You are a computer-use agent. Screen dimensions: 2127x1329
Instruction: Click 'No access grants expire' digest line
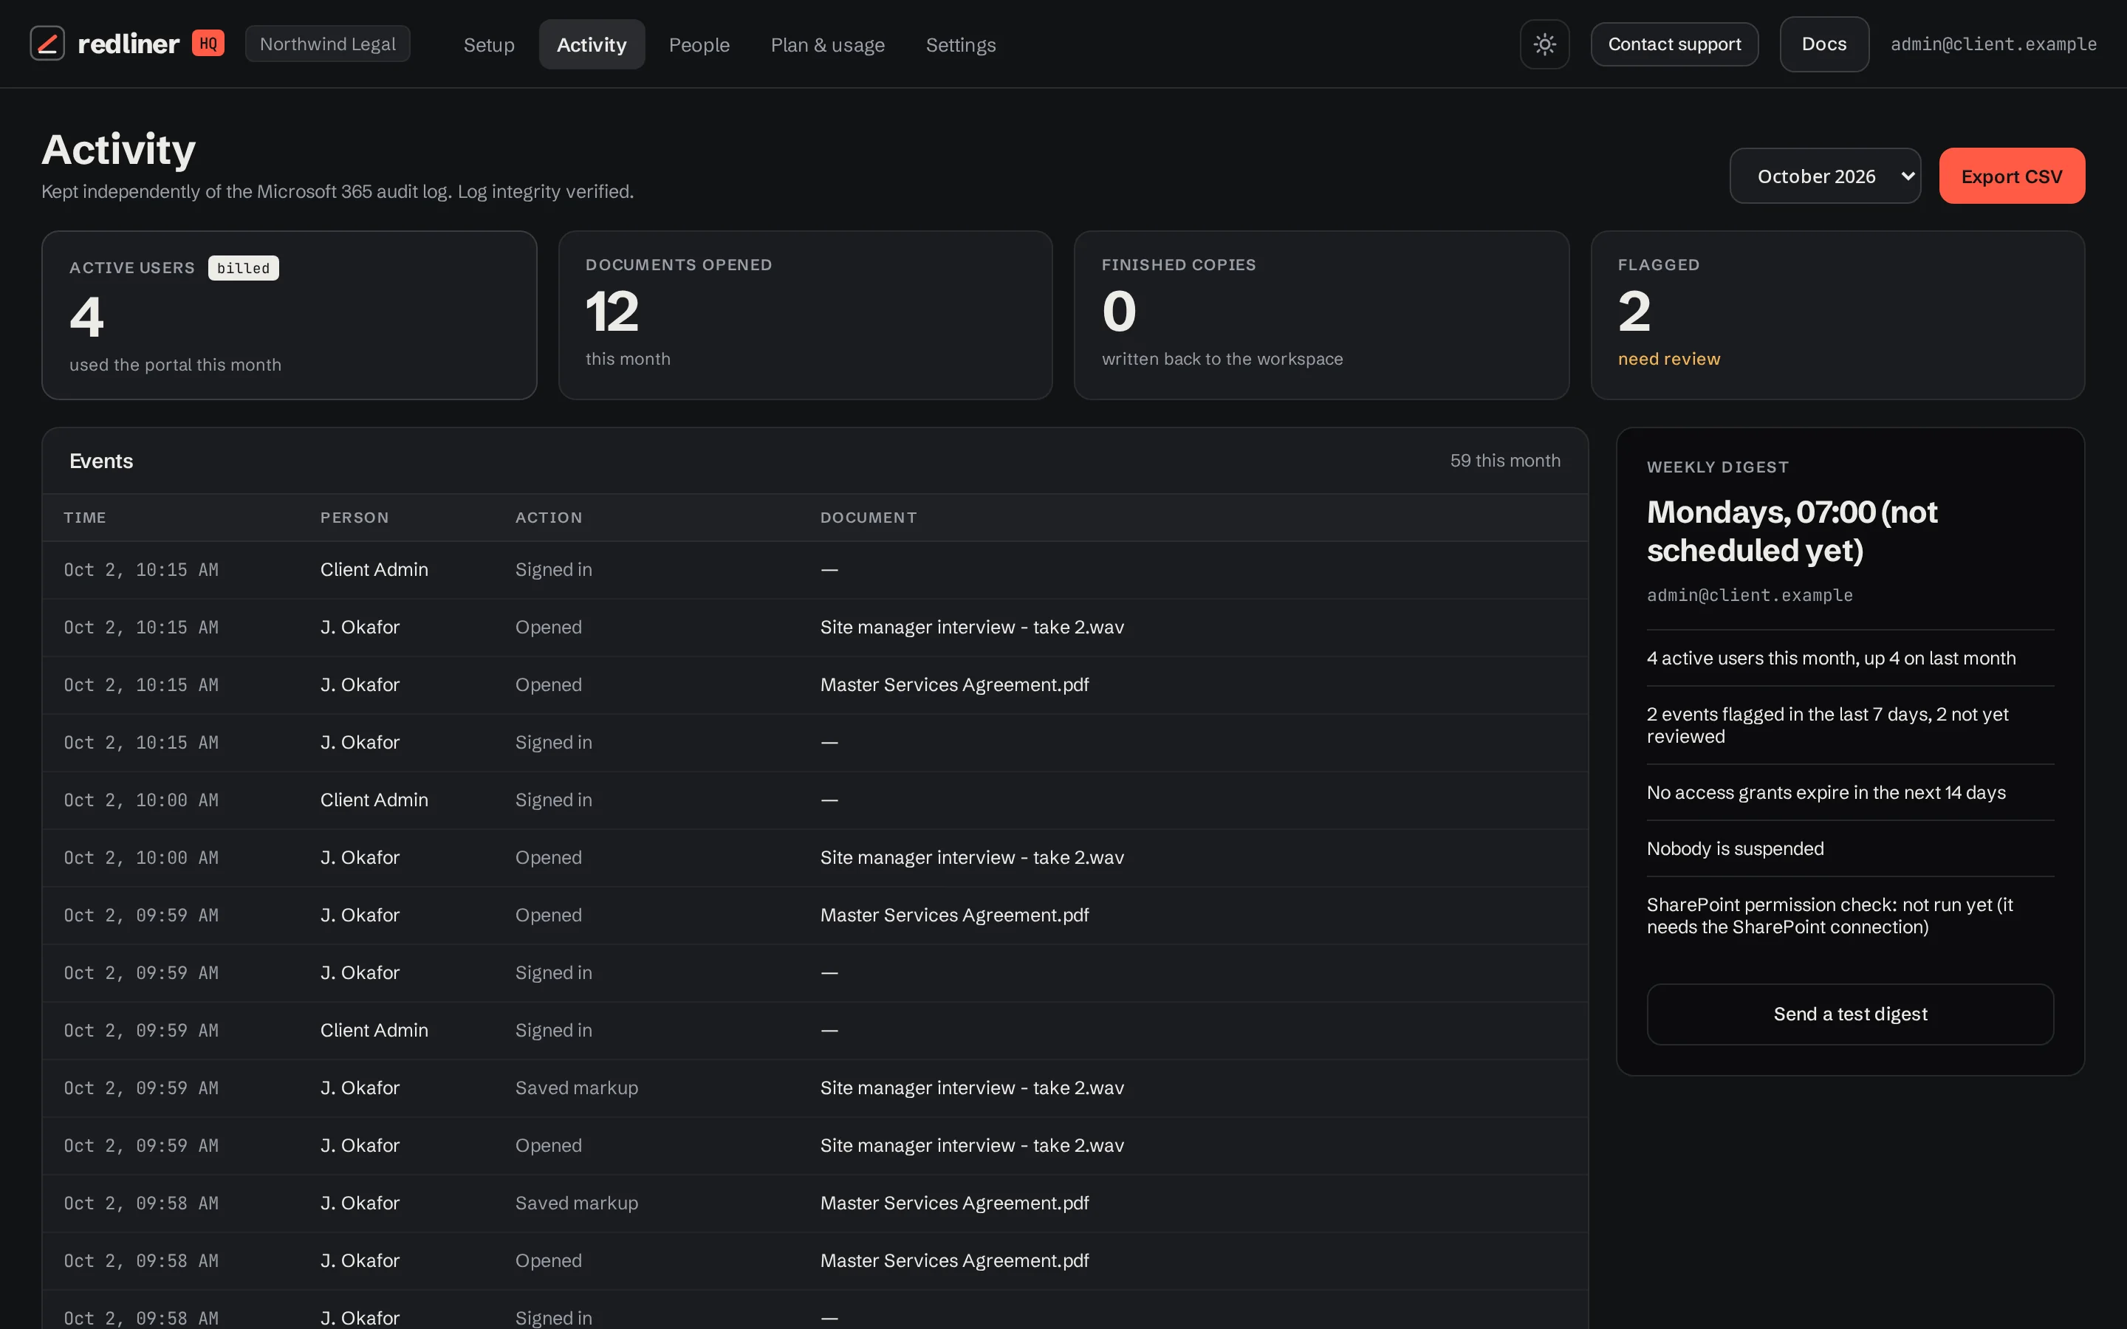click(x=1826, y=792)
